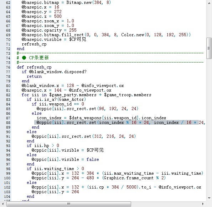Click '@basepic.zoom_y = 1.0' line
The image size is (212, 207).
48,26
